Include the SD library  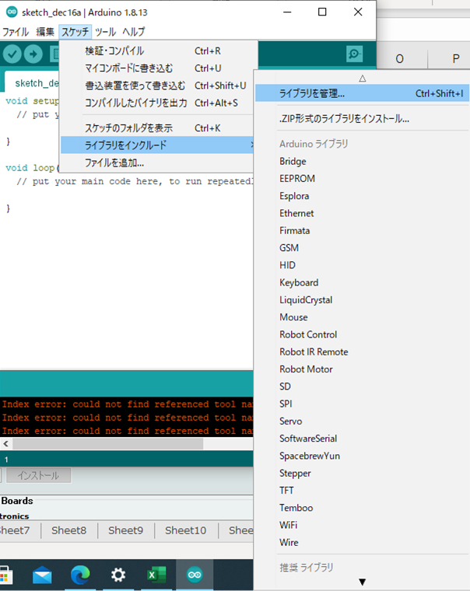pos(362,386)
